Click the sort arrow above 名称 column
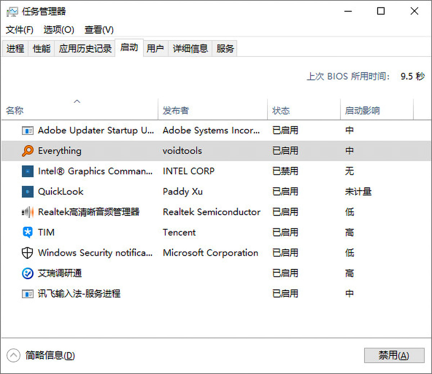Image resolution: width=432 pixels, height=374 pixels. pyautogui.click(x=77, y=102)
